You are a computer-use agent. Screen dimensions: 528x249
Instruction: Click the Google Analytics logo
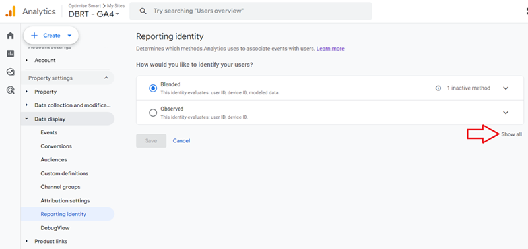11,11
